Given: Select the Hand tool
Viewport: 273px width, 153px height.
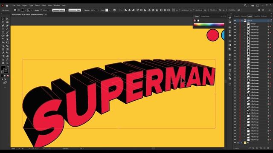Looking at the screenshot, I should 3,63.
